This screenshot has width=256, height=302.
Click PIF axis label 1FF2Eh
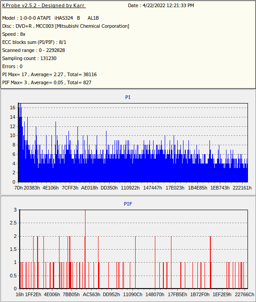point(33,294)
